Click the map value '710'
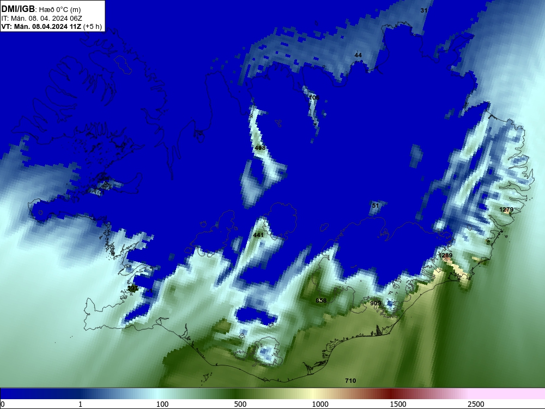This screenshot has height=409, width=545. 350,381
